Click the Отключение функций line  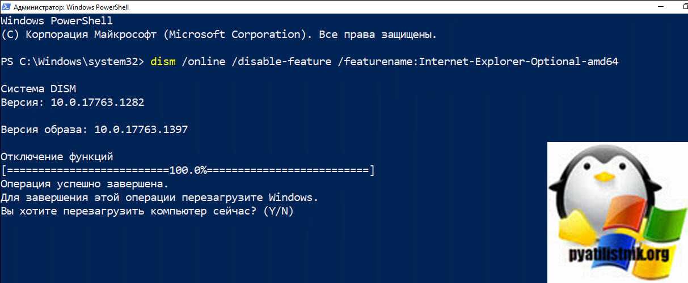57,157
